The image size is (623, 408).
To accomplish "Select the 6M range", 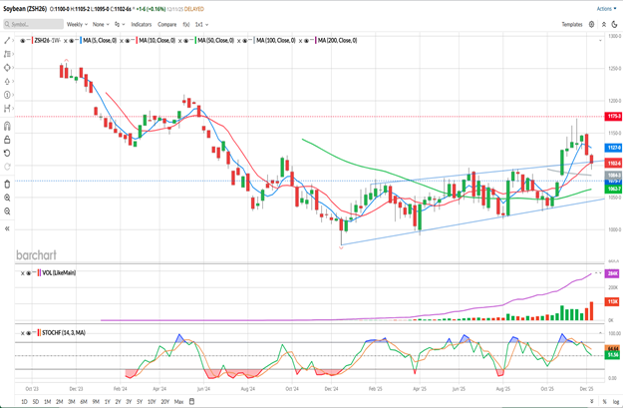I will click(x=84, y=402).
